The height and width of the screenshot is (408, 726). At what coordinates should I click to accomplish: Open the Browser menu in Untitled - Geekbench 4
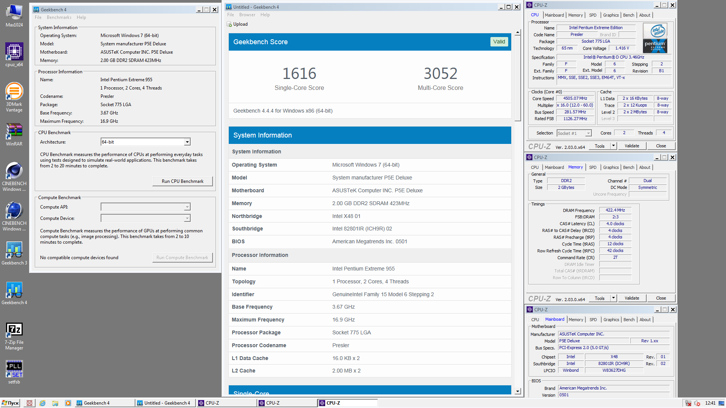click(247, 15)
